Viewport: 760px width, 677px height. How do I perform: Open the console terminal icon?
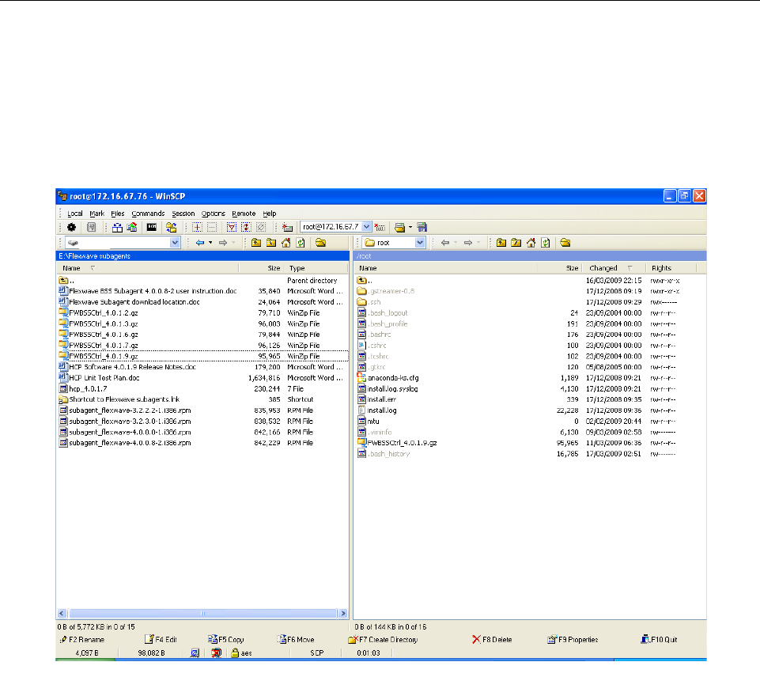(x=152, y=227)
